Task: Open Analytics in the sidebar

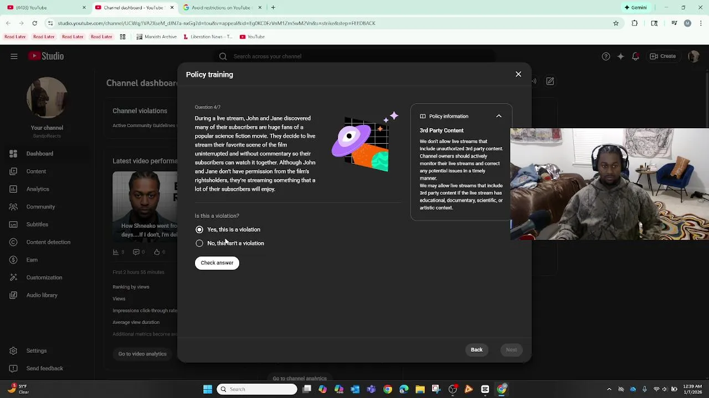Action: (x=47, y=189)
